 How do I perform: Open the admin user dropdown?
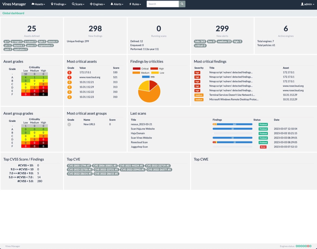(x=308, y=4)
